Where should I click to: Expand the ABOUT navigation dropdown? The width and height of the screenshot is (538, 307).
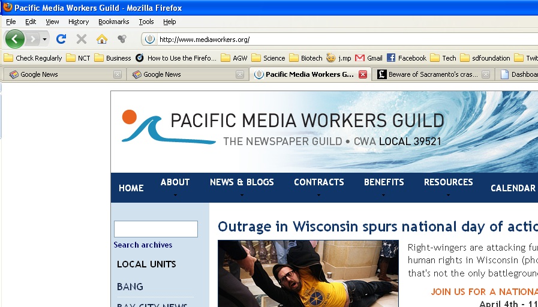click(175, 187)
